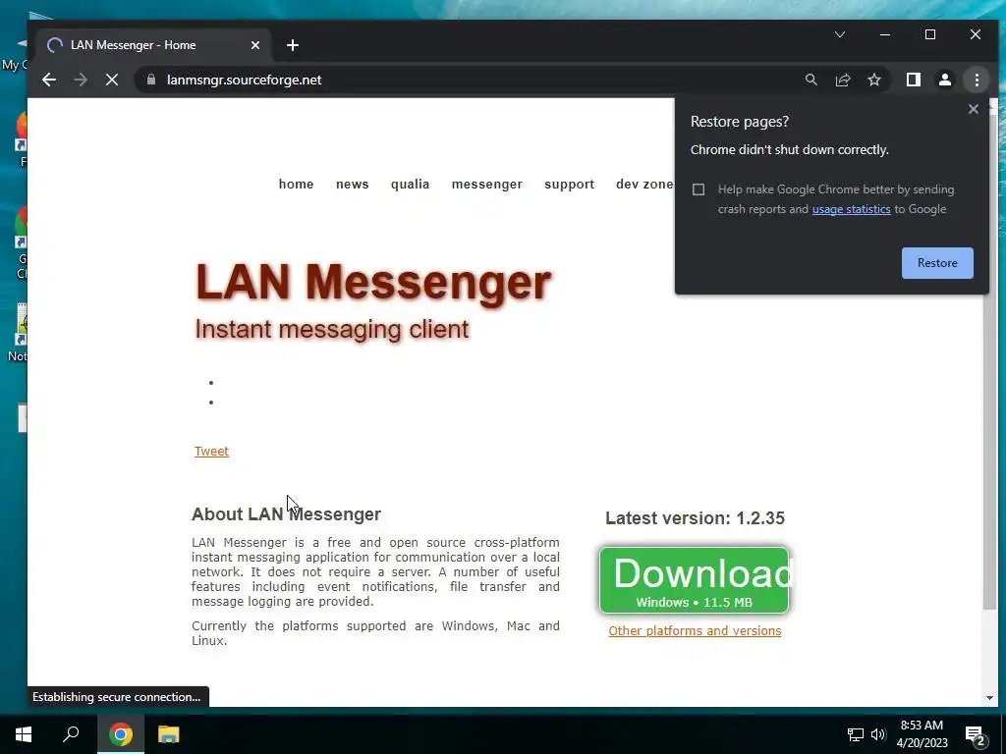The height and width of the screenshot is (754, 1006).
Task: Click the grayed forward navigation arrow
Action: pos(81,80)
